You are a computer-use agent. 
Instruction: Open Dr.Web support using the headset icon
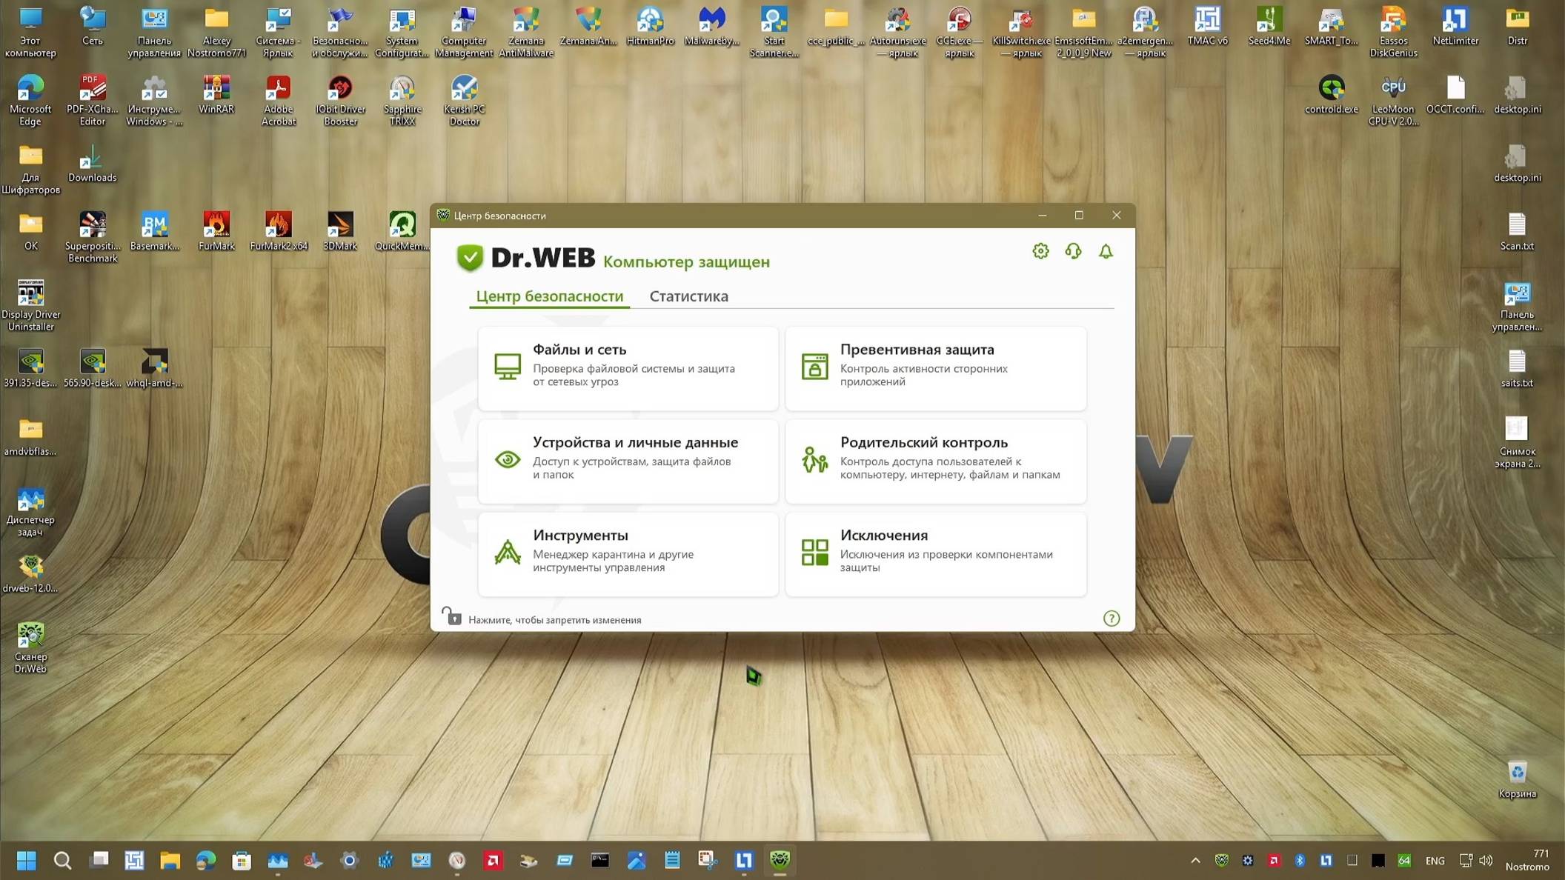coord(1073,252)
